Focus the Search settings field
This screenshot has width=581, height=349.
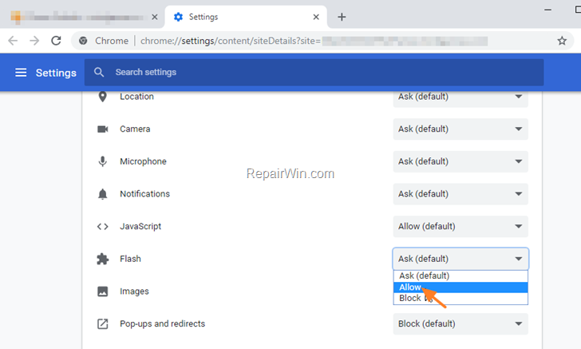pos(314,73)
